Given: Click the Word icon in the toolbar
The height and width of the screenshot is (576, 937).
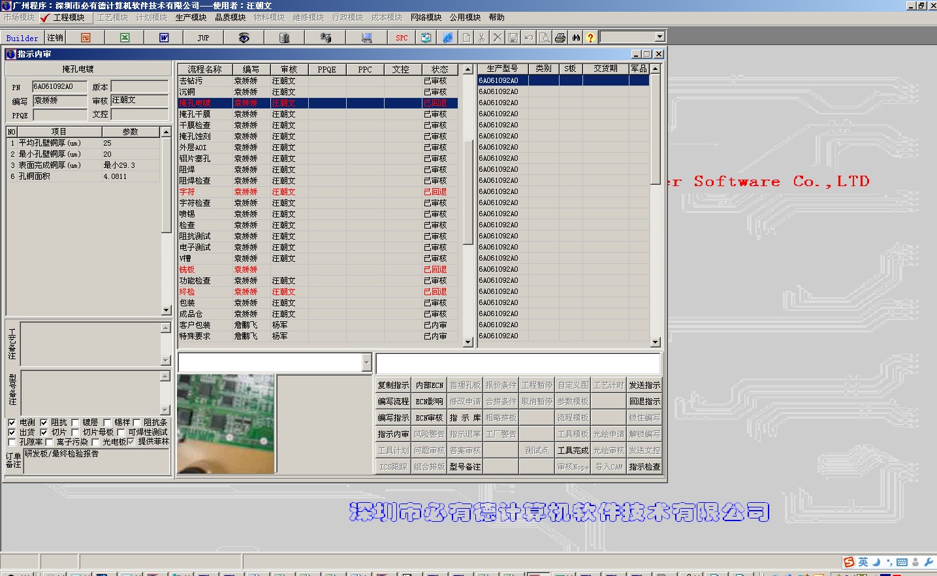Looking at the screenshot, I should (164, 38).
